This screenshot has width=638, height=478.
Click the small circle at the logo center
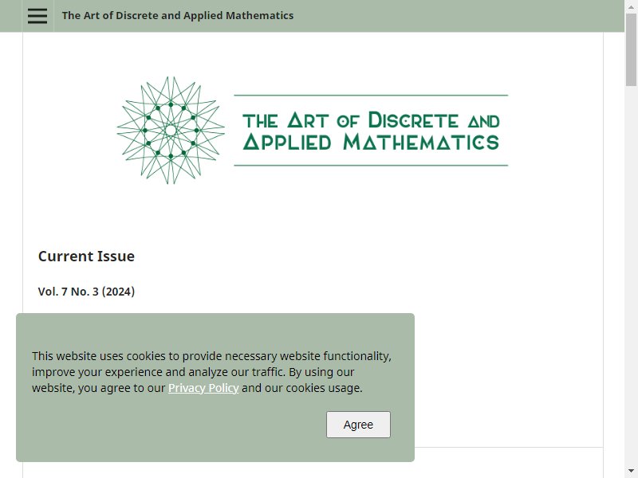(171, 131)
